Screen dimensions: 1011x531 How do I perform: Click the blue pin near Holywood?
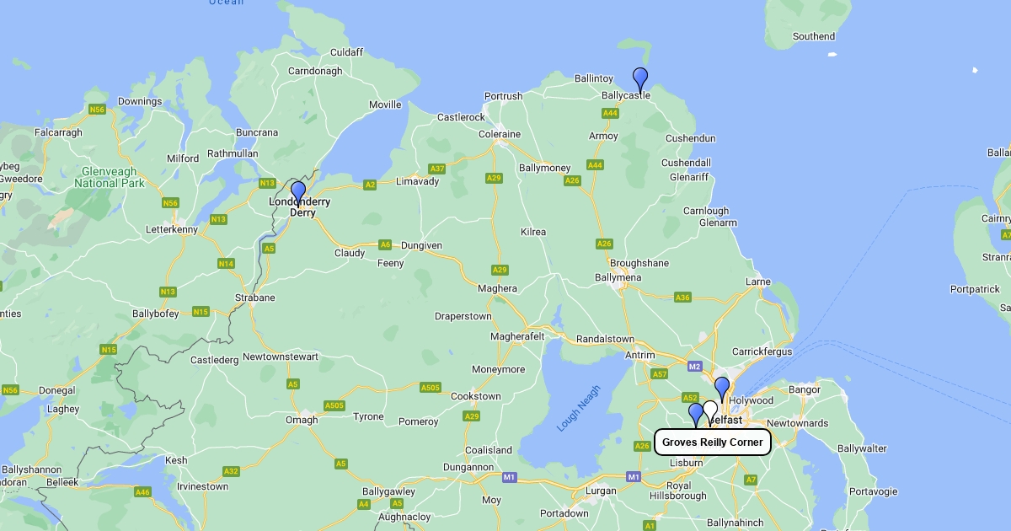coord(722,389)
